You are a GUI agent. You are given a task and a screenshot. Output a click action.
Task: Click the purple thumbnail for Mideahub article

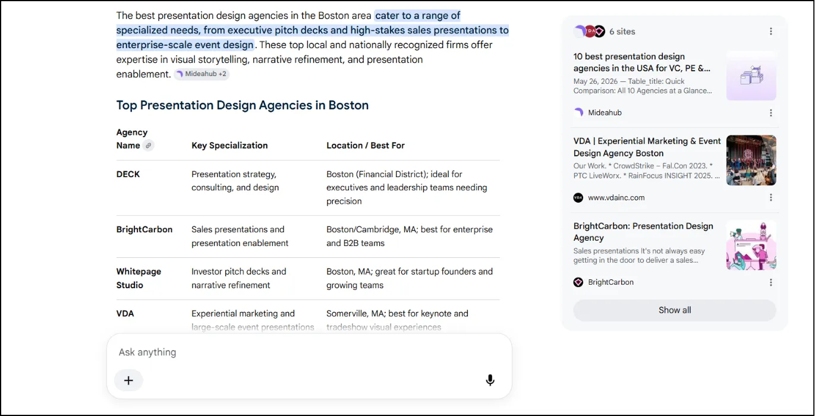pos(751,75)
